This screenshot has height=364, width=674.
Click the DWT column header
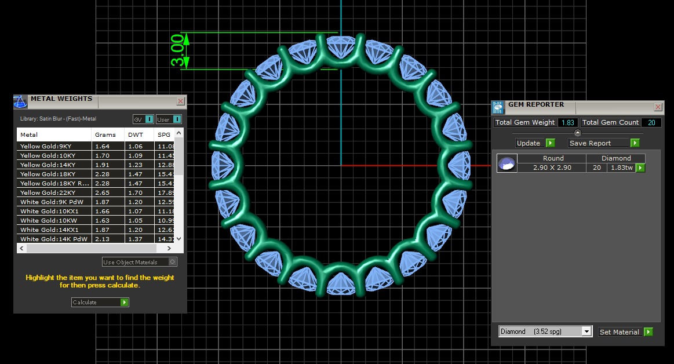point(139,134)
